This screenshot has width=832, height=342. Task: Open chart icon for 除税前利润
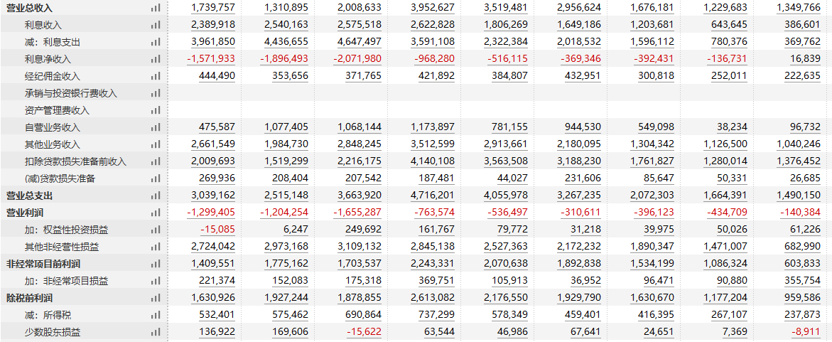155,298
